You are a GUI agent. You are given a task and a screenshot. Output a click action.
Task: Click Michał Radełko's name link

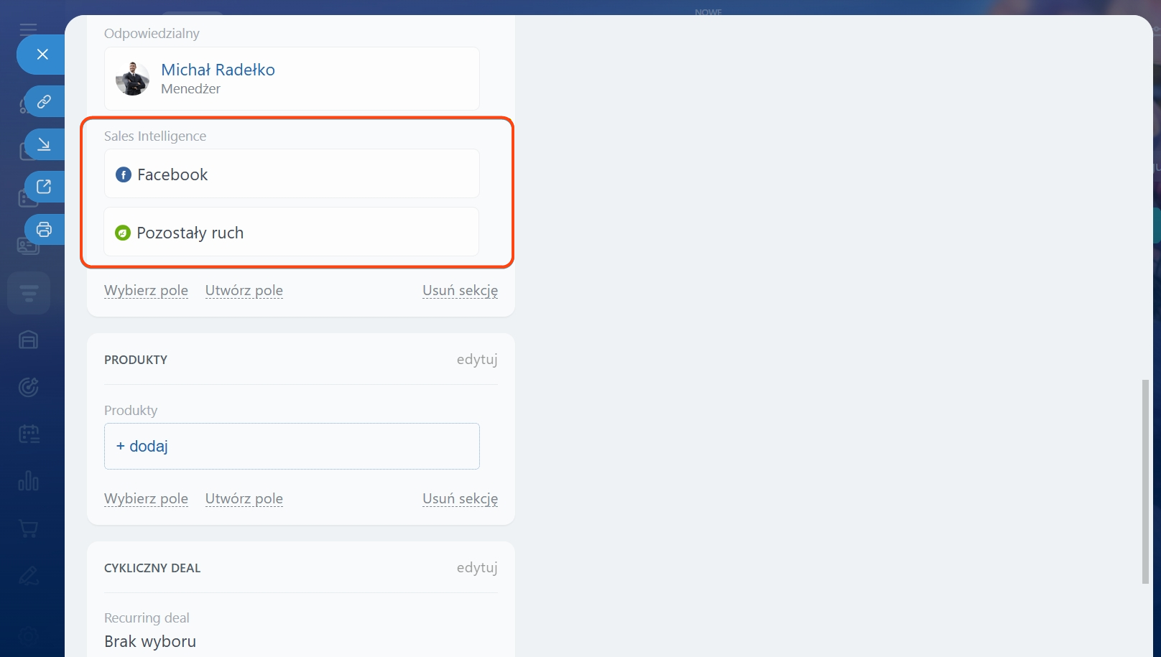coord(218,70)
